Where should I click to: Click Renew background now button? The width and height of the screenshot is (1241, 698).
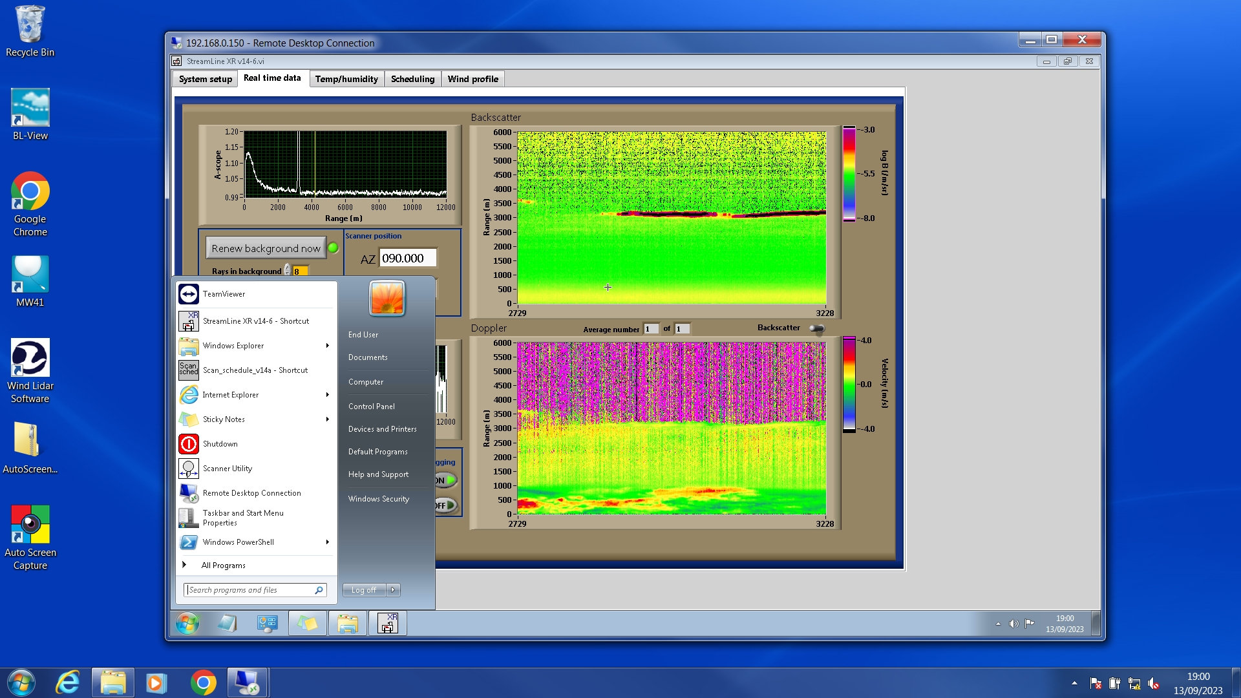266,248
